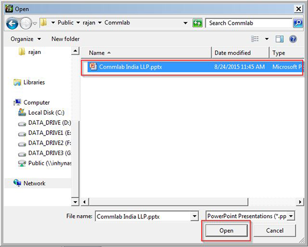Click the Cancel button

[274, 231]
